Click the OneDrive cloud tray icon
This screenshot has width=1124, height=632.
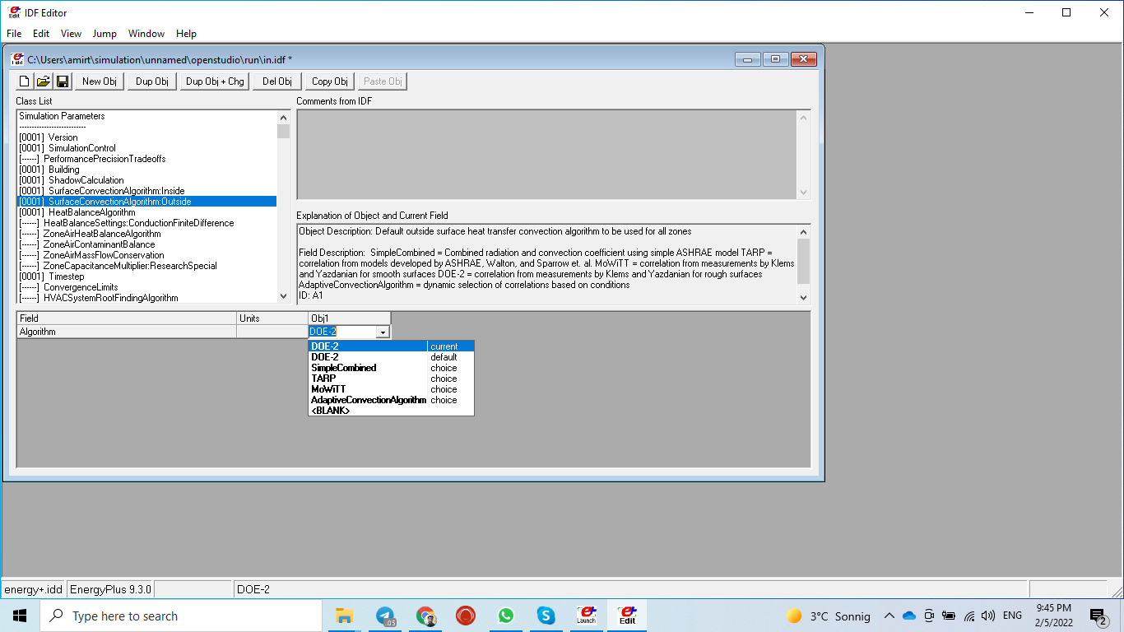pyautogui.click(x=909, y=616)
